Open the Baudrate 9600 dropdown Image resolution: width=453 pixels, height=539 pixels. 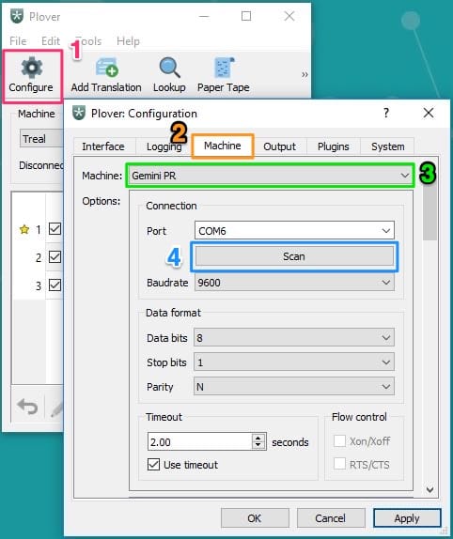click(294, 283)
